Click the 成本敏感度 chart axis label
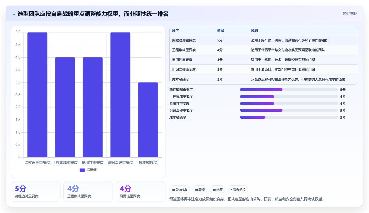The width and height of the screenshot is (369, 213). (x=148, y=162)
